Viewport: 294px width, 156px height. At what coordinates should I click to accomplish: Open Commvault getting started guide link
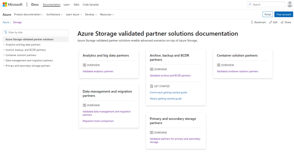[168, 93]
